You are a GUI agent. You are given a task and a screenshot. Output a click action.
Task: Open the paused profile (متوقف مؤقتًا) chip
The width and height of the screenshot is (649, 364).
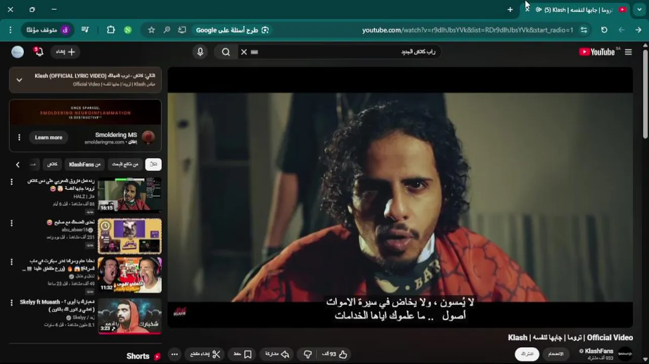pos(48,30)
